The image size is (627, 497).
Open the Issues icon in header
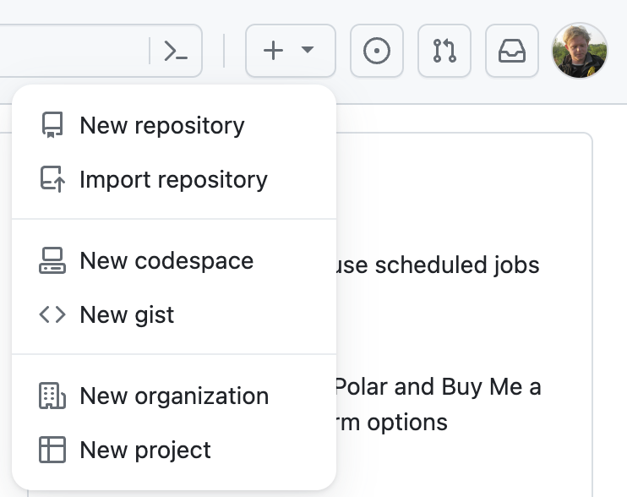point(376,51)
